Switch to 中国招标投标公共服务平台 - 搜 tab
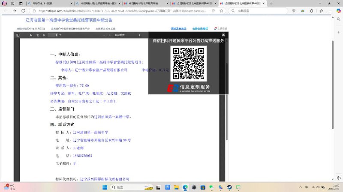Viewport: 343px width, 192px height. pyautogui.click(x=98, y=3)
